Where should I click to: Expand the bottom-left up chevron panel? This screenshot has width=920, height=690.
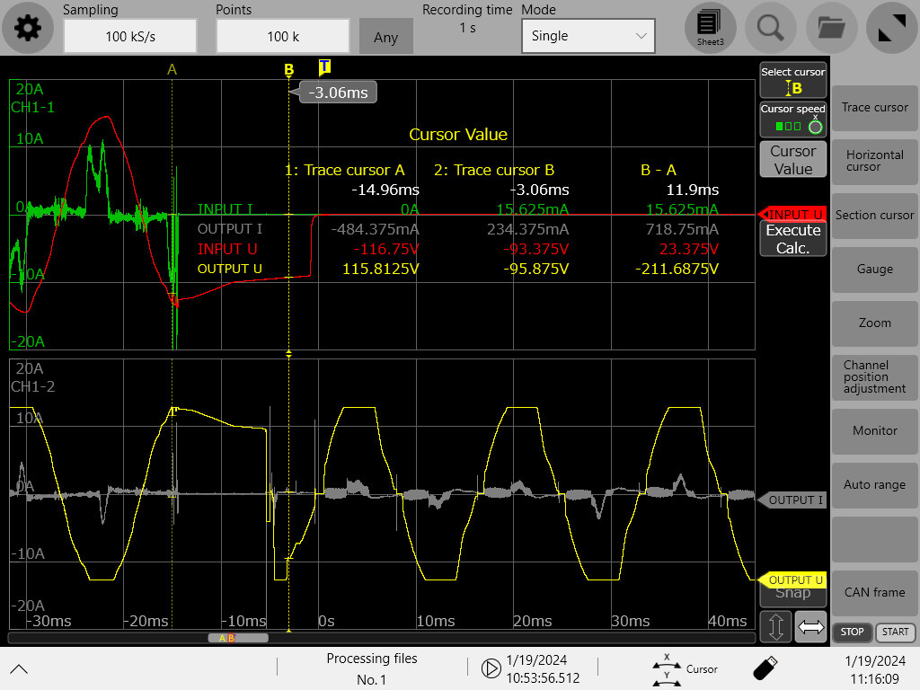click(x=19, y=668)
